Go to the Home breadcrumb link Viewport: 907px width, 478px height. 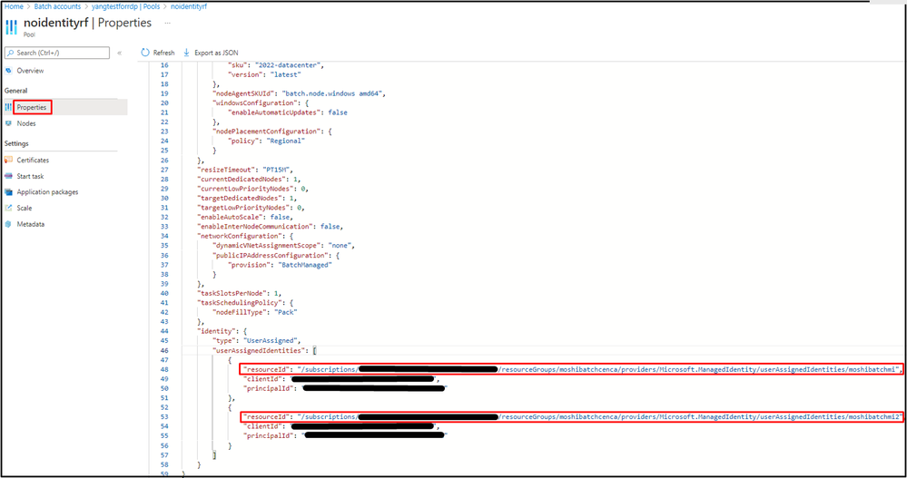coord(14,6)
